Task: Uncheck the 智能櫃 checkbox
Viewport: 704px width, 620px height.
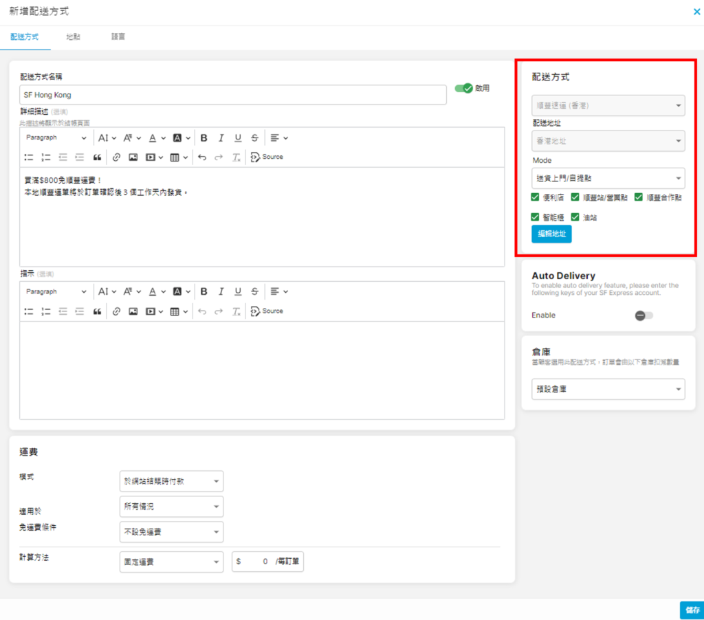Action: point(536,217)
